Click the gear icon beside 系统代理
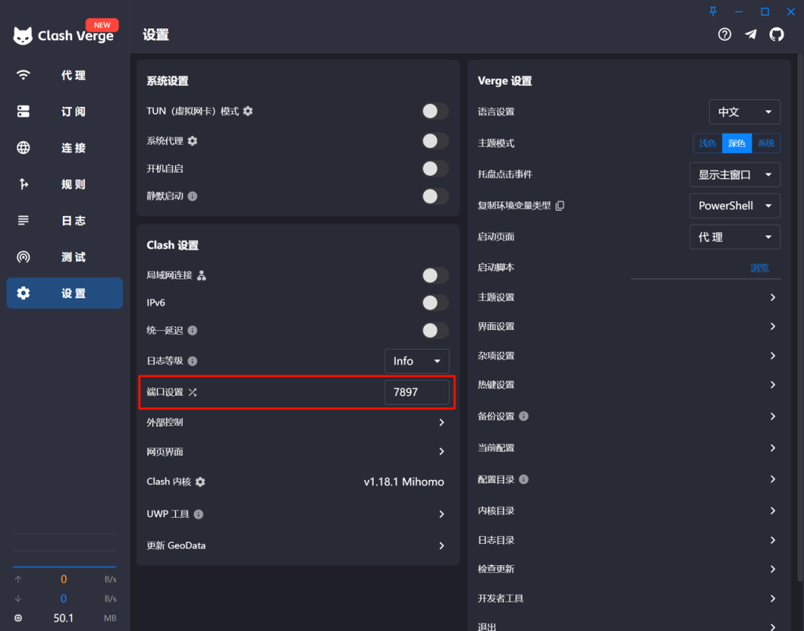 (192, 141)
